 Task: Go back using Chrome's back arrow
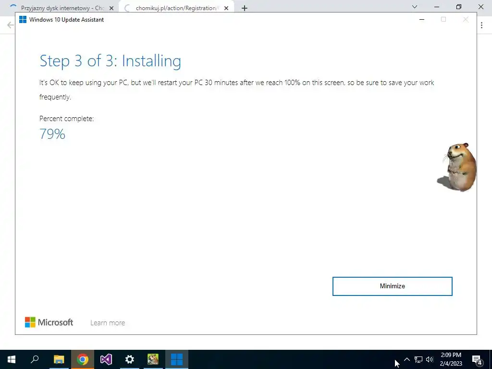coord(11,25)
